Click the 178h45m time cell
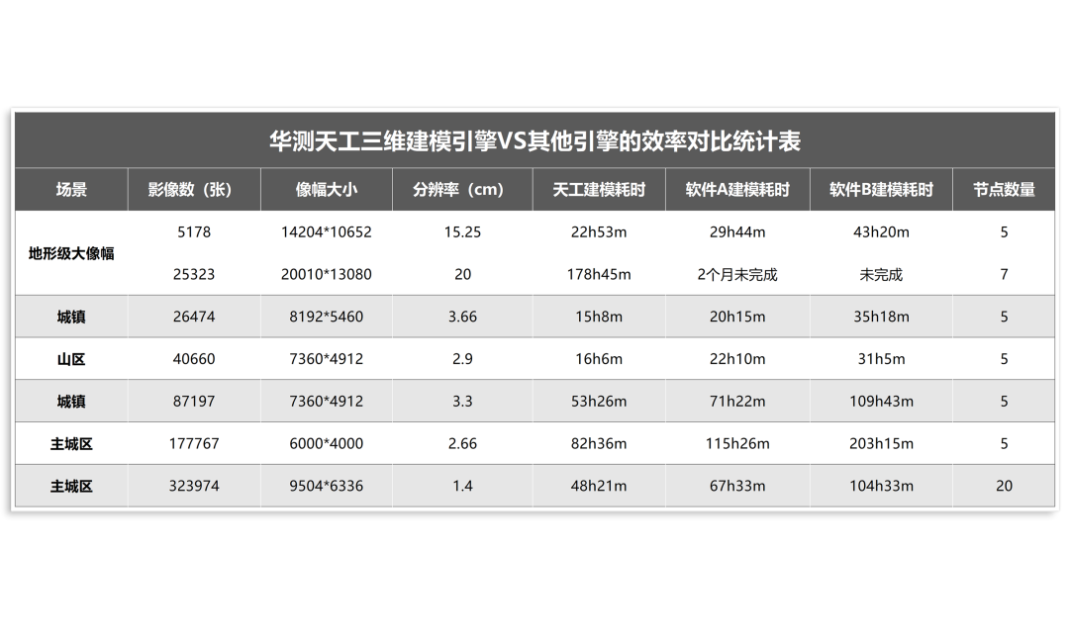The width and height of the screenshot is (1069, 641). click(599, 275)
